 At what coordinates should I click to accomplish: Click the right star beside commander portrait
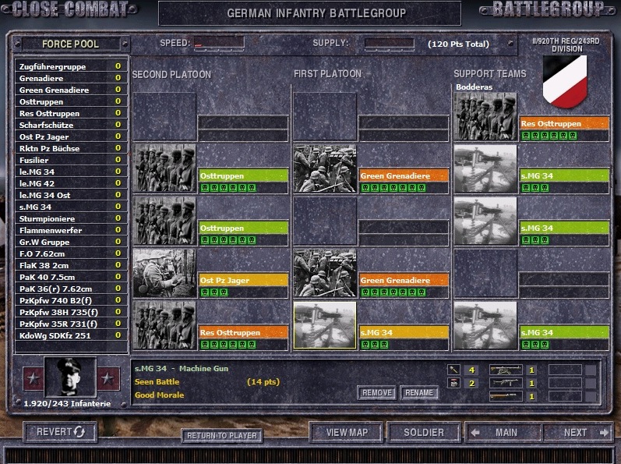click(108, 378)
